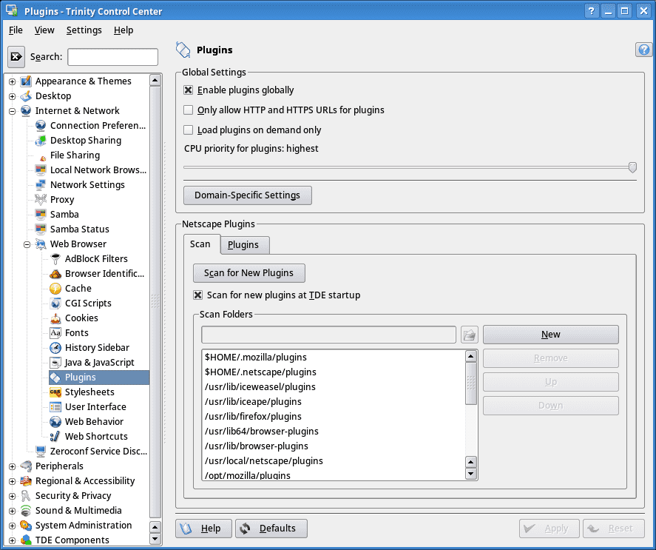Click the folder browse icon beside the path field
The image size is (656, 550).
click(x=470, y=335)
